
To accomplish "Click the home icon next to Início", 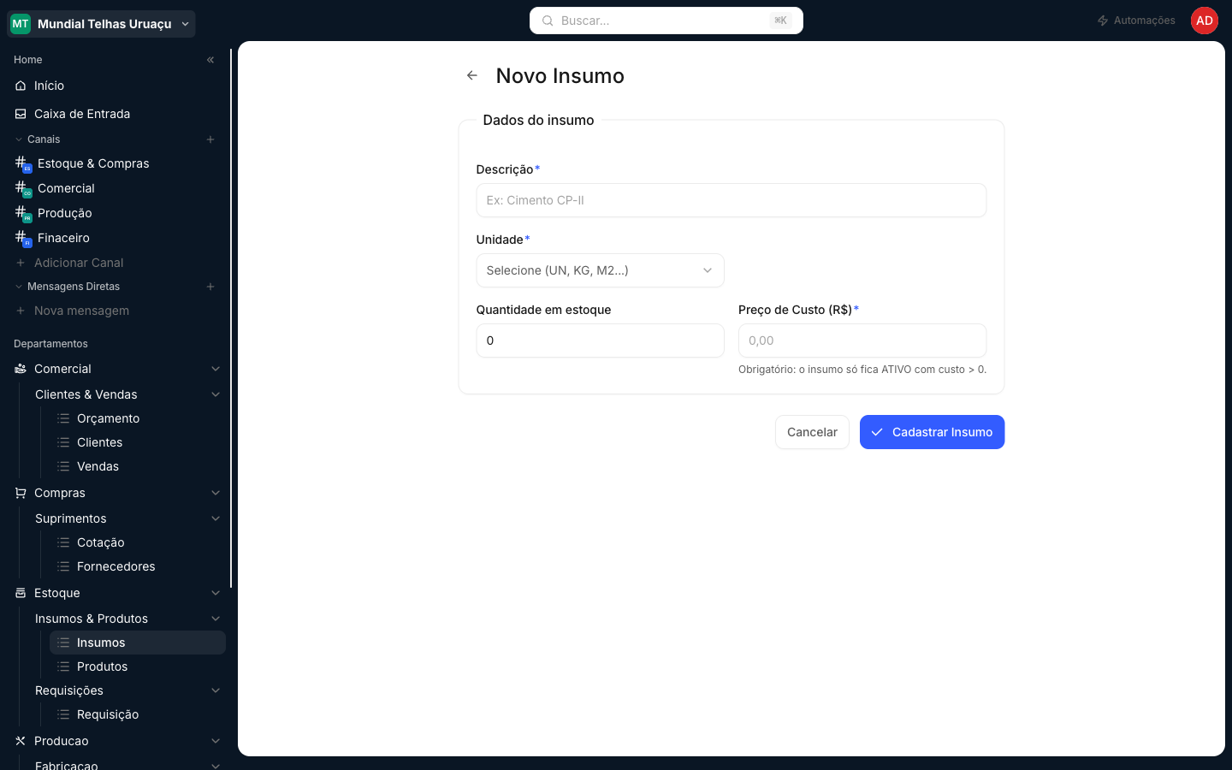I will coord(21,86).
